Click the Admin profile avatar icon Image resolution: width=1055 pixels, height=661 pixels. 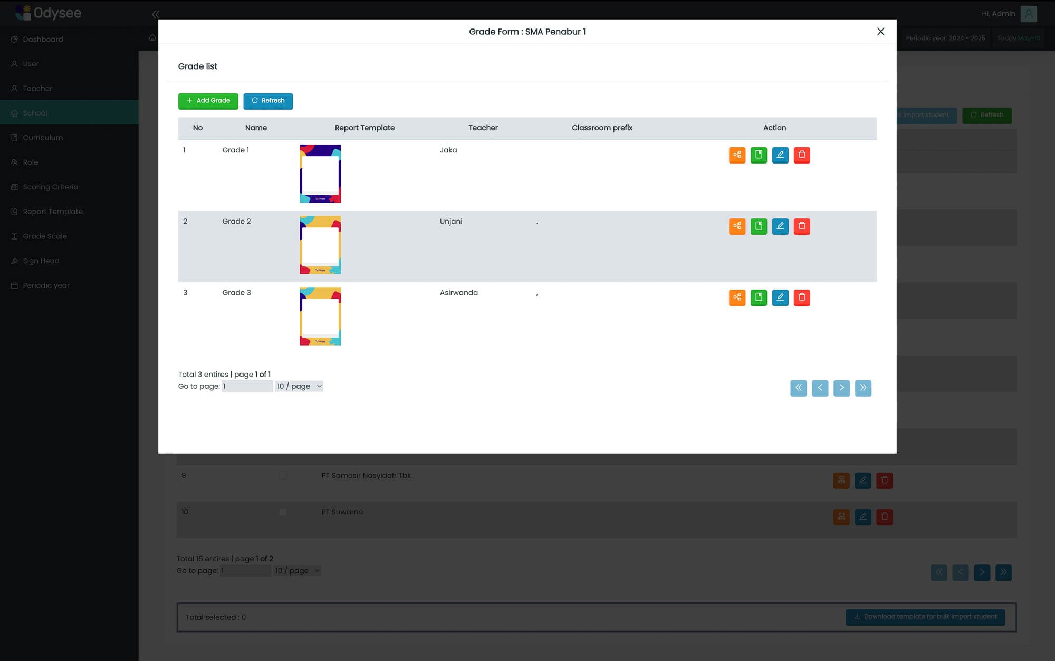[1028, 13]
